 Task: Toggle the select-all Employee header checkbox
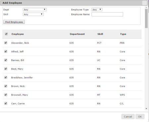(6, 34)
